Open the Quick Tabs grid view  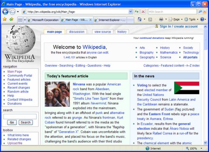tap(20, 20)
